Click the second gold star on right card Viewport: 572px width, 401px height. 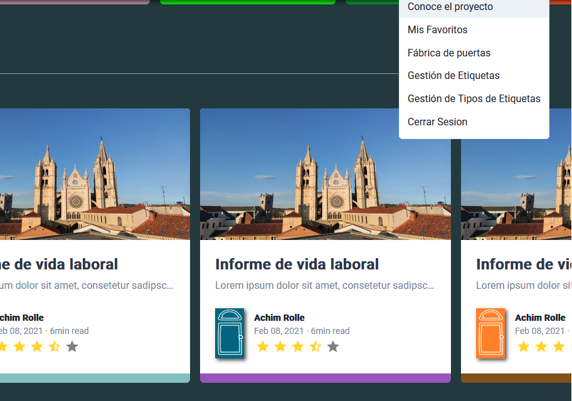click(x=541, y=346)
